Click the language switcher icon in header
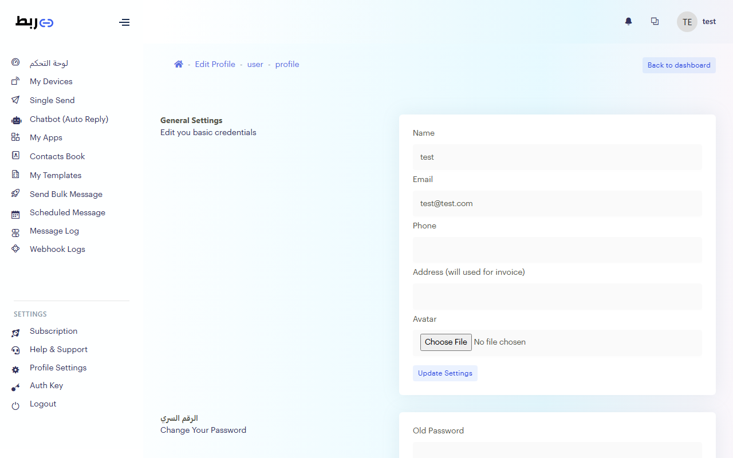Image resolution: width=733 pixels, height=458 pixels. (x=655, y=22)
